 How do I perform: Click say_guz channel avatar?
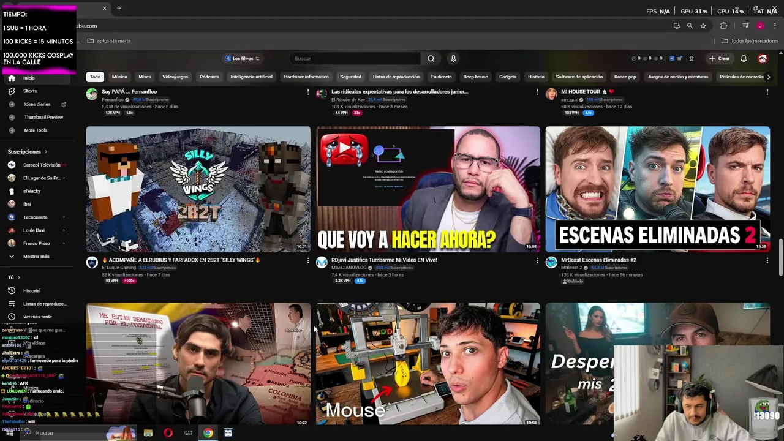[551, 94]
